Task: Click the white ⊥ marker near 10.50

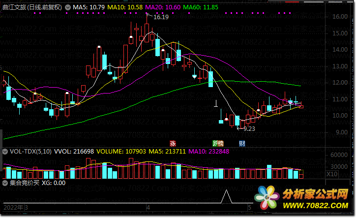Action: (x=216, y=103)
